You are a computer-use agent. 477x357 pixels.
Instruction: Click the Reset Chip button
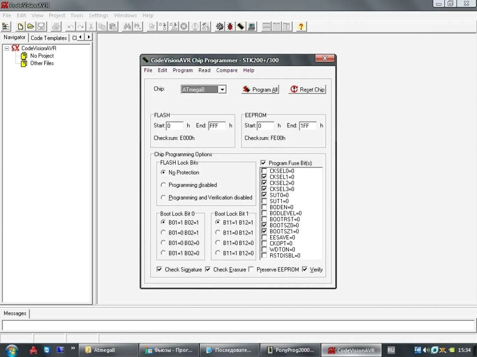tap(307, 90)
